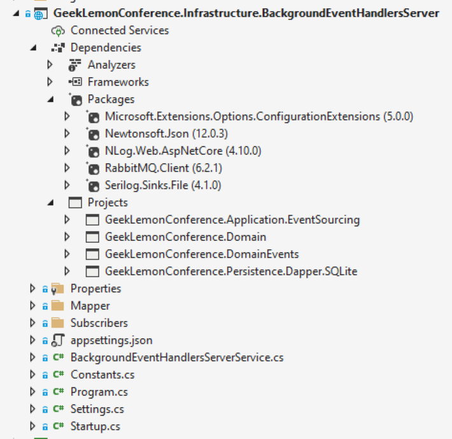Click the Analyzers icon
452x439 pixels.
click(75, 65)
